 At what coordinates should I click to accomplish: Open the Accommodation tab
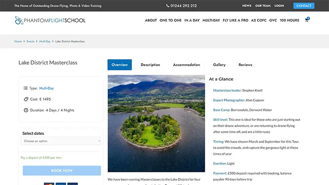point(186,65)
